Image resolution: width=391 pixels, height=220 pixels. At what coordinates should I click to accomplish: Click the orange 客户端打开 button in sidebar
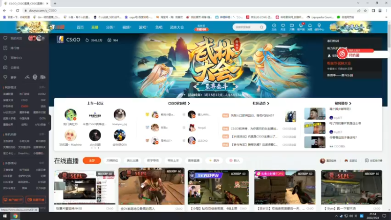[x=13, y=199]
